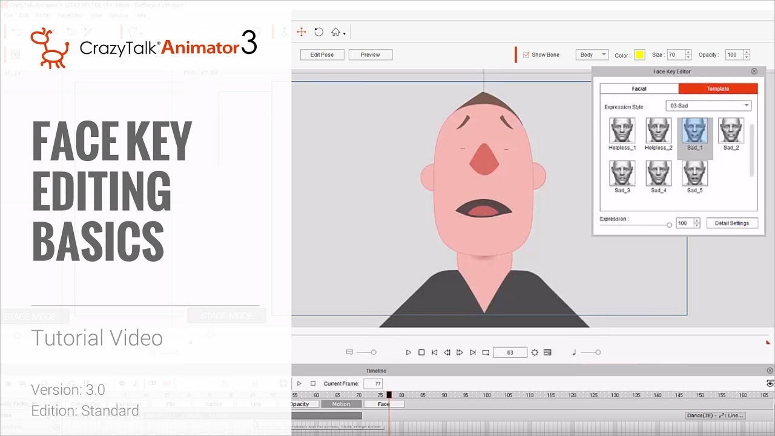The image size is (775, 436).
Task: Click the Play button in playback bar
Action: (x=409, y=352)
